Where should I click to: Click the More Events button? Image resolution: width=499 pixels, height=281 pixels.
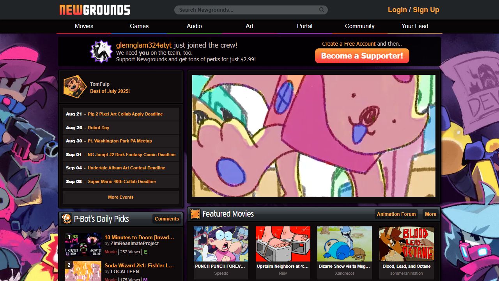point(121,197)
